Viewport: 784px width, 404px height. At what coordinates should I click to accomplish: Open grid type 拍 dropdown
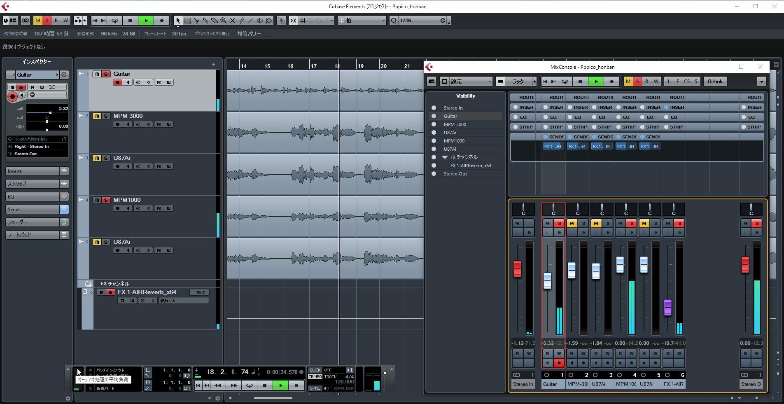click(x=362, y=21)
